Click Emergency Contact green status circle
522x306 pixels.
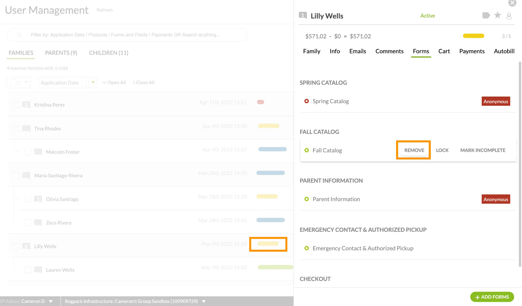coord(307,248)
